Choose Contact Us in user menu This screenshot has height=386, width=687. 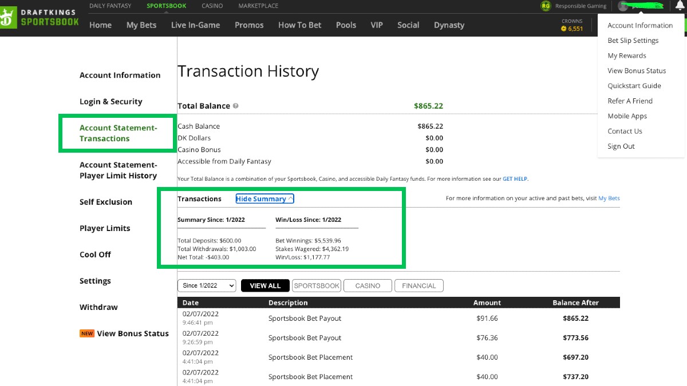coord(625,131)
